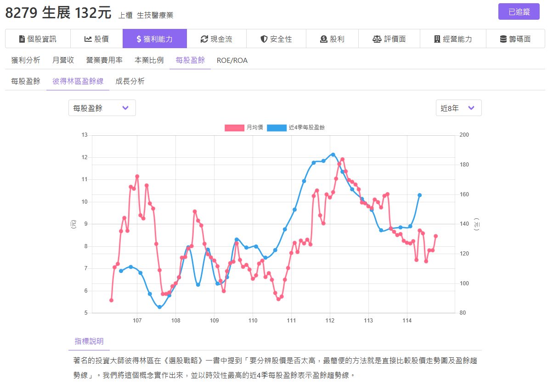The image size is (553, 383).
Task: Click the balance scale icon in 評價面 tab
Action: [x=377, y=39]
